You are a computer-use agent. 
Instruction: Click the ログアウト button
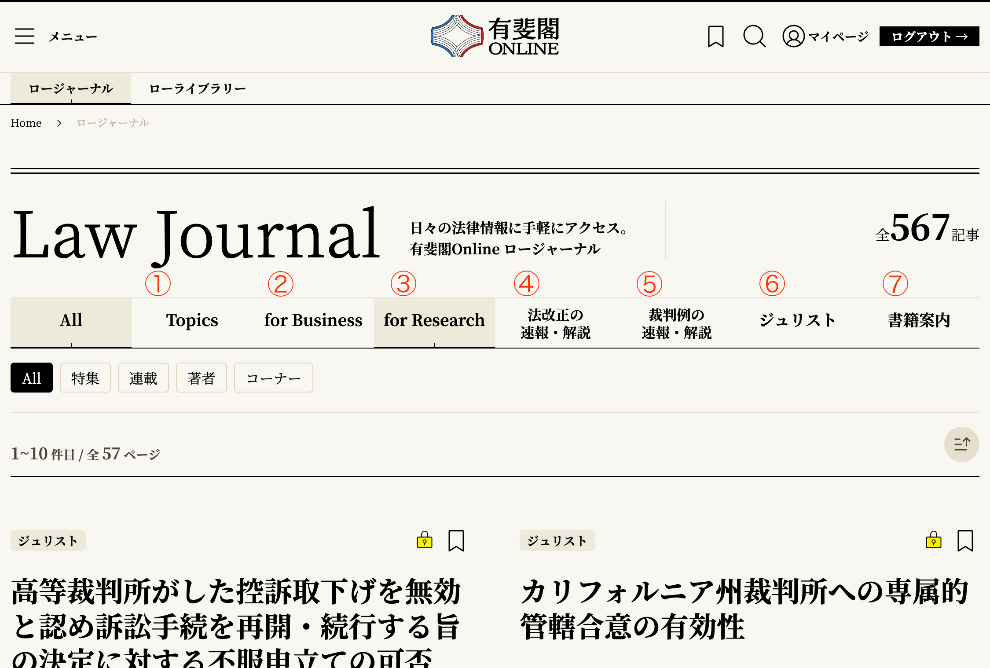pos(929,36)
